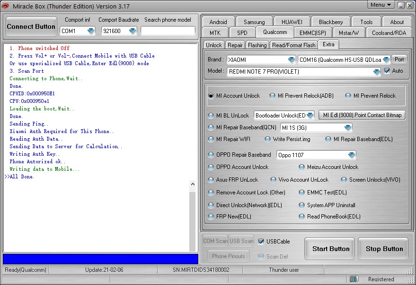Viewport: 416px width, 285px height.
Task: Click the Connect Button
Action: [x=31, y=27]
